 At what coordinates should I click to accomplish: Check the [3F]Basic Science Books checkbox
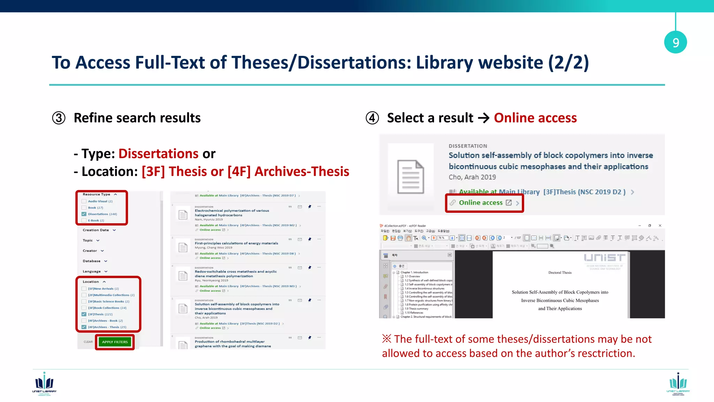click(84, 301)
